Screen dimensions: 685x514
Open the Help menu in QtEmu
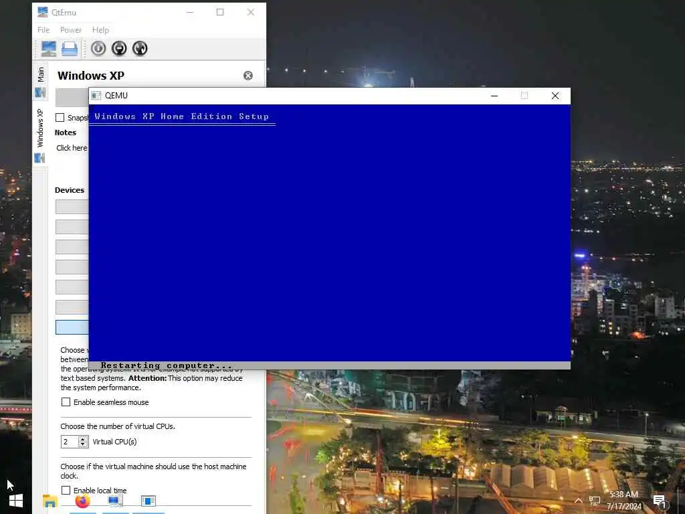(x=100, y=29)
